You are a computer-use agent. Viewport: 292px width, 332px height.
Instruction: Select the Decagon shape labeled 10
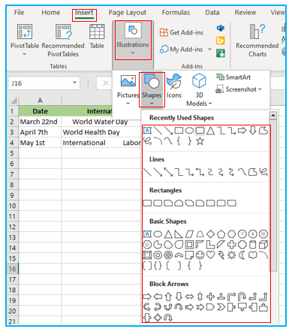point(263,234)
